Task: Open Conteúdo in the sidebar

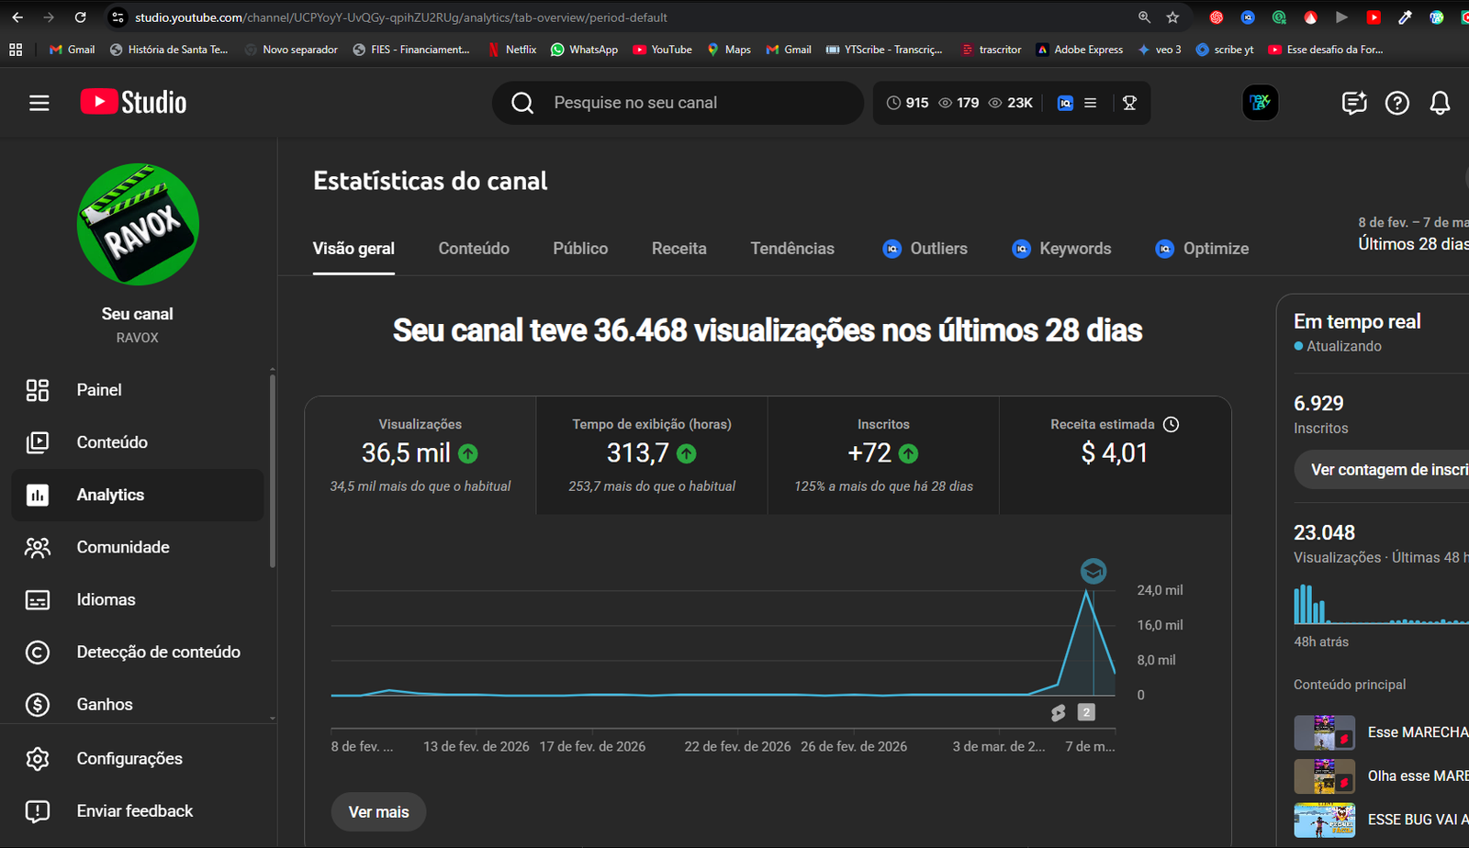Action: [x=138, y=442]
